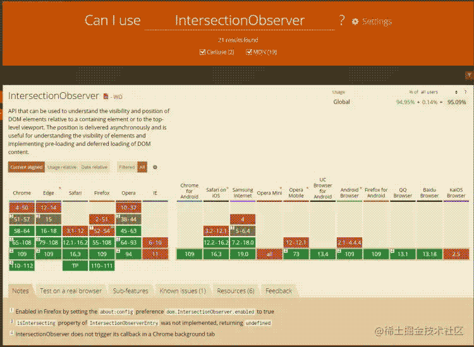Select Edge 12-14 cell
Viewport: 474px width, 347px height.
click(x=49, y=208)
